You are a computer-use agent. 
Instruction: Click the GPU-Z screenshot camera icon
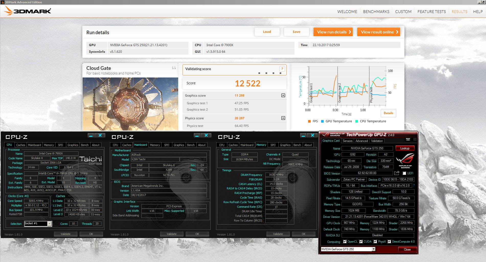tap(408, 139)
